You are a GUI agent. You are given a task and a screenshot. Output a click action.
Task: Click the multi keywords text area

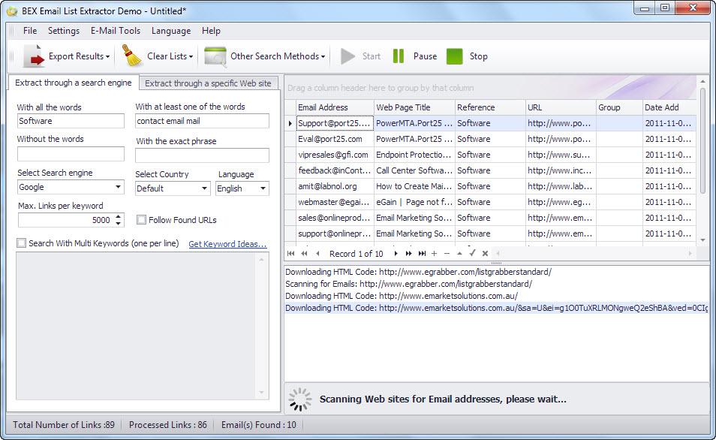(143, 326)
